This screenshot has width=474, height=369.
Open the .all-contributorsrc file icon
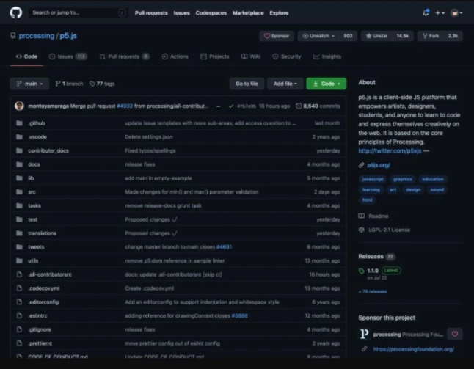[19, 274]
